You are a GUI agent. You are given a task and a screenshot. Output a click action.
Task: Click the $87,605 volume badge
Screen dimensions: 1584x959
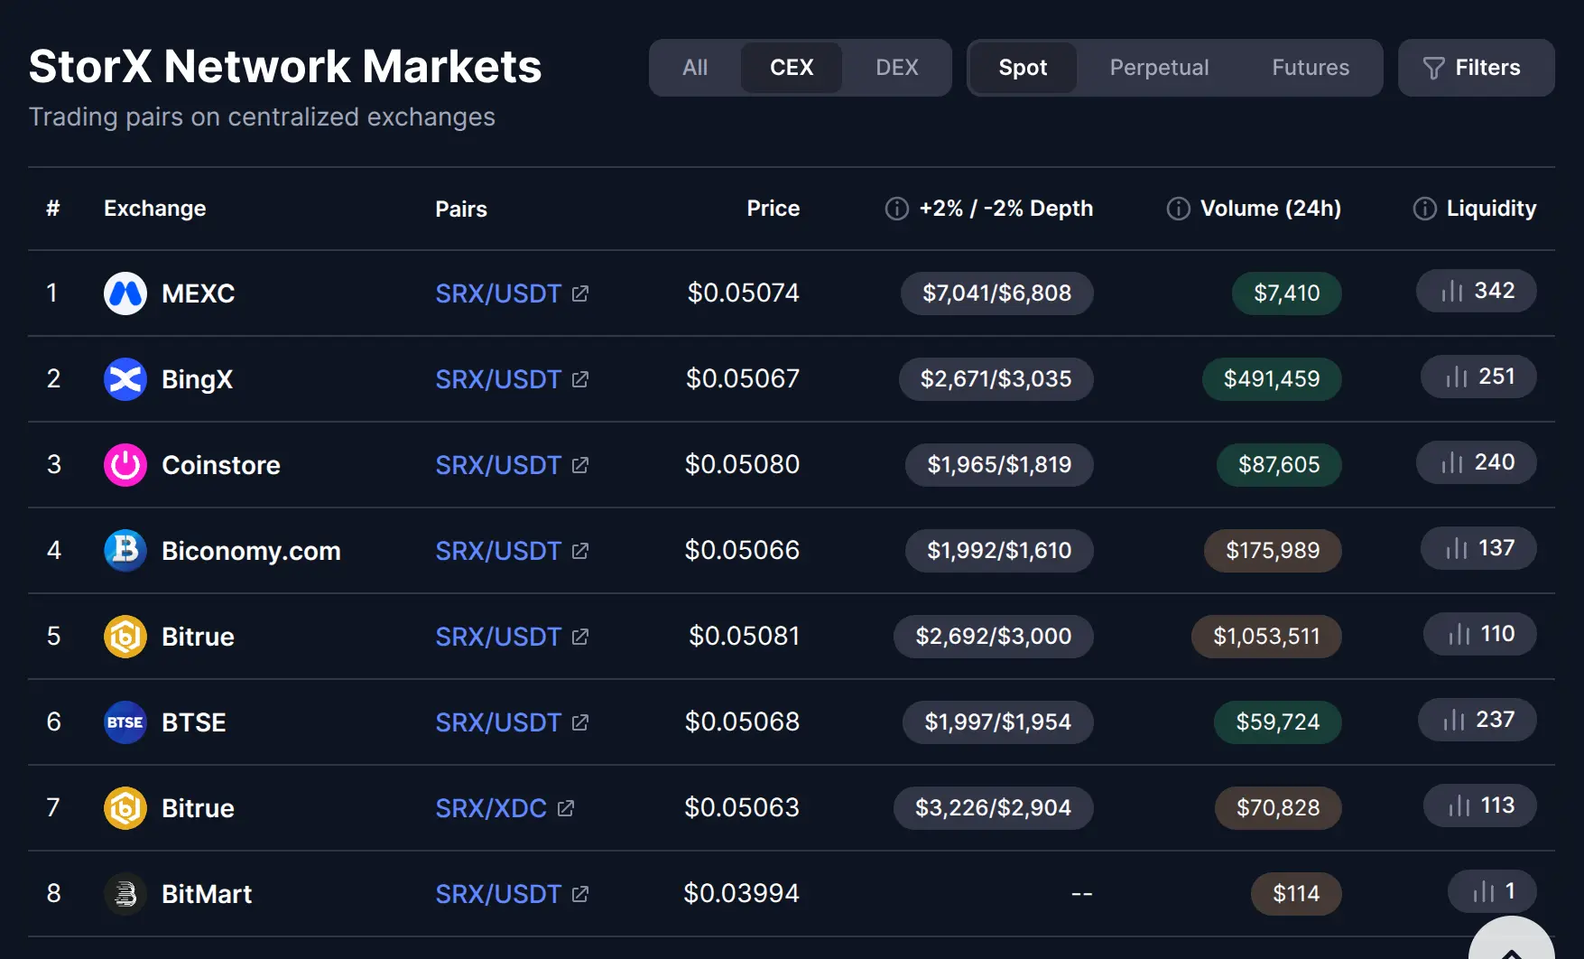(x=1279, y=465)
